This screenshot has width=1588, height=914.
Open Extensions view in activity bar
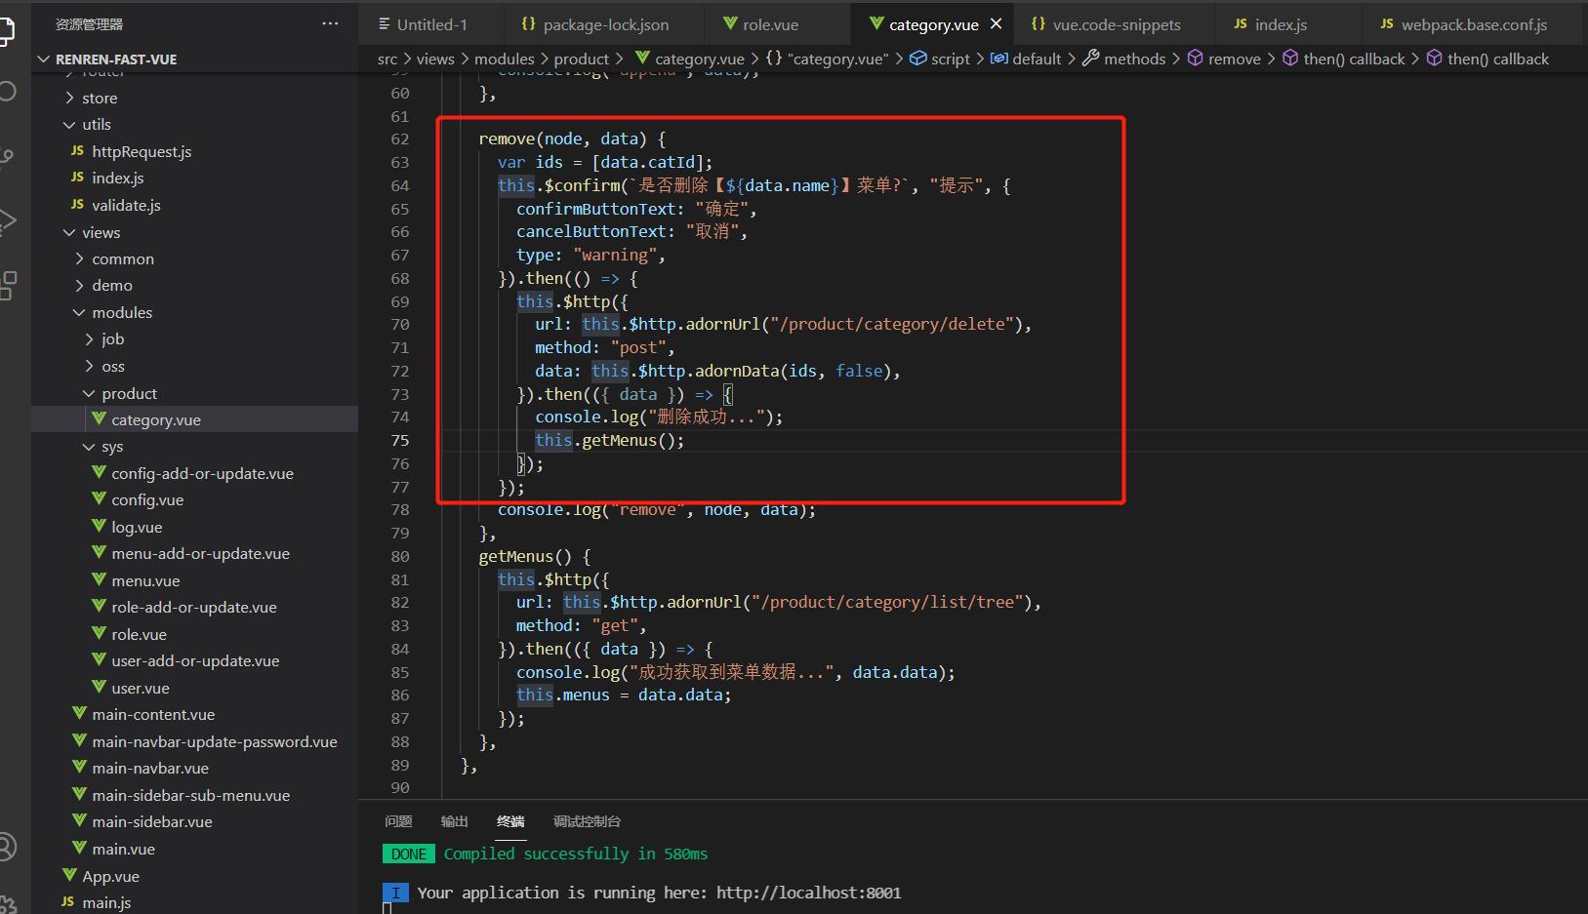point(7,286)
